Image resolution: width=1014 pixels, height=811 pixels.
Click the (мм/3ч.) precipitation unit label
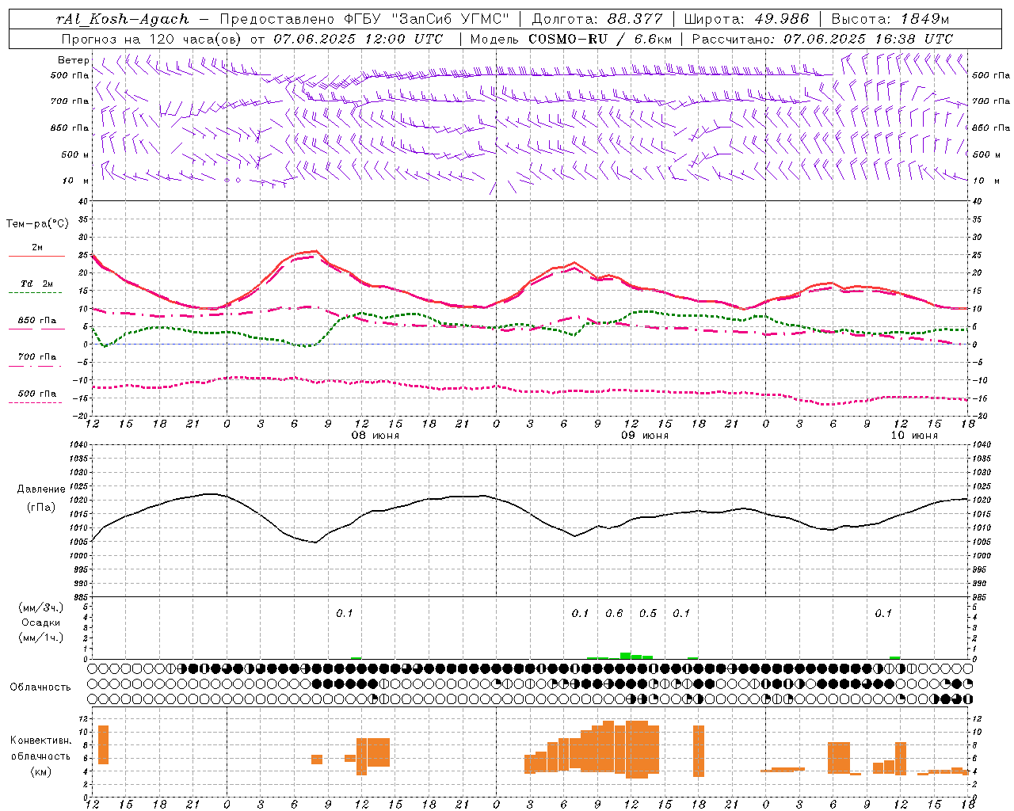coord(41,607)
